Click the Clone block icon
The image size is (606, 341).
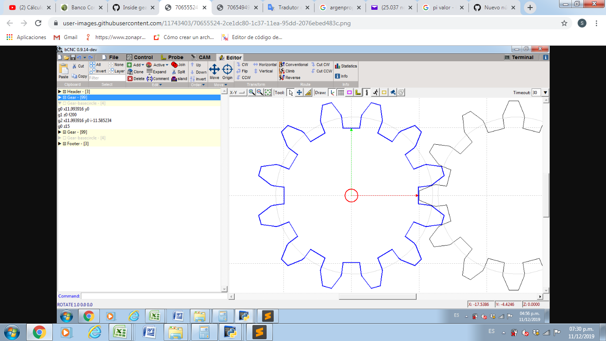(x=130, y=71)
